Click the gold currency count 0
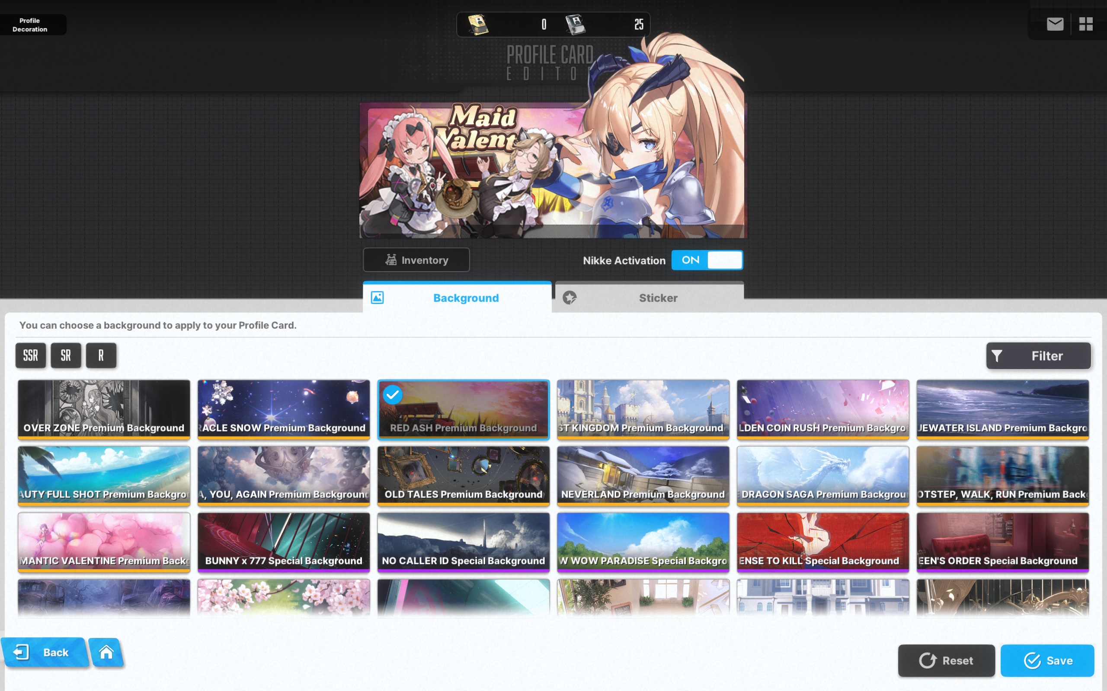The image size is (1107, 691). point(544,24)
